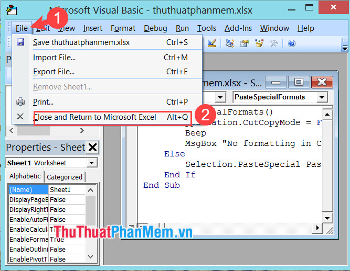Close the Properties - Sheet1 panel

point(92,148)
